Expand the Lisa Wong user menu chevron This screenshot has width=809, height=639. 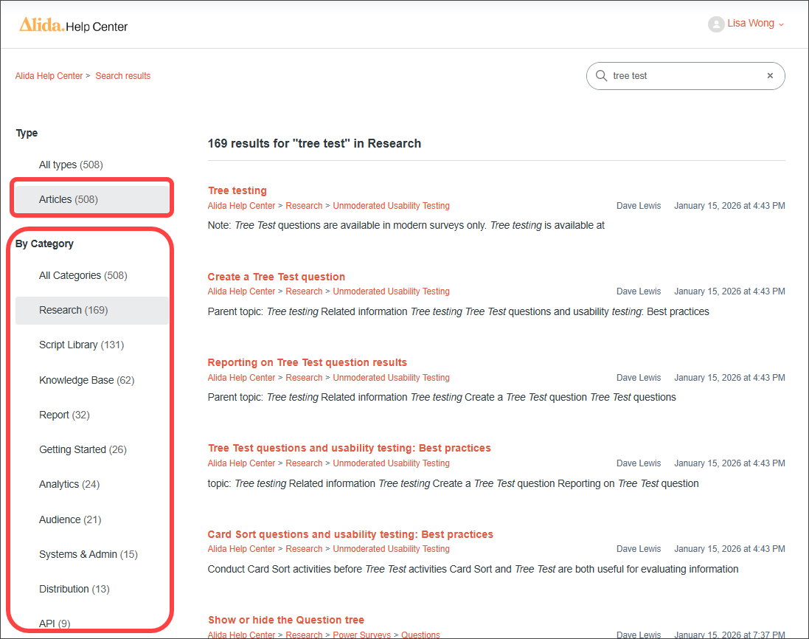[x=781, y=25]
